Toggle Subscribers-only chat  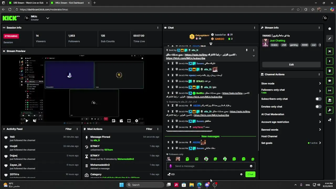pyautogui.click(x=318, y=99)
